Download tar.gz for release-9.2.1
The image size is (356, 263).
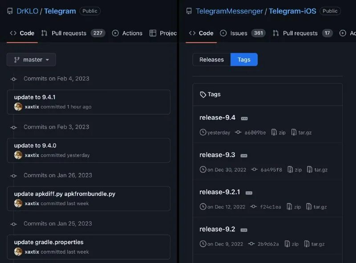[x=316, y=207]
